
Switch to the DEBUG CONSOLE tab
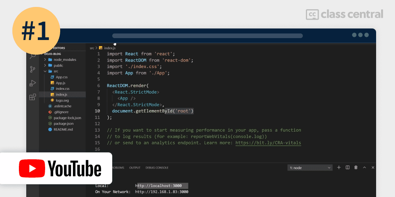click(x=157, y=168)
